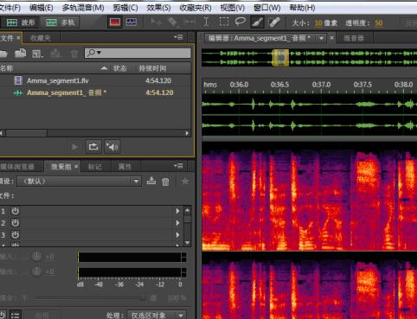Viewport: 417px width, 319px height.
Task: Open the 帮助(H) menu
Action: [x=302, y=8]
